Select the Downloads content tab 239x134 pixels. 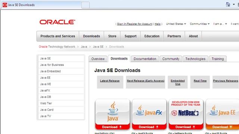[119, 59]
